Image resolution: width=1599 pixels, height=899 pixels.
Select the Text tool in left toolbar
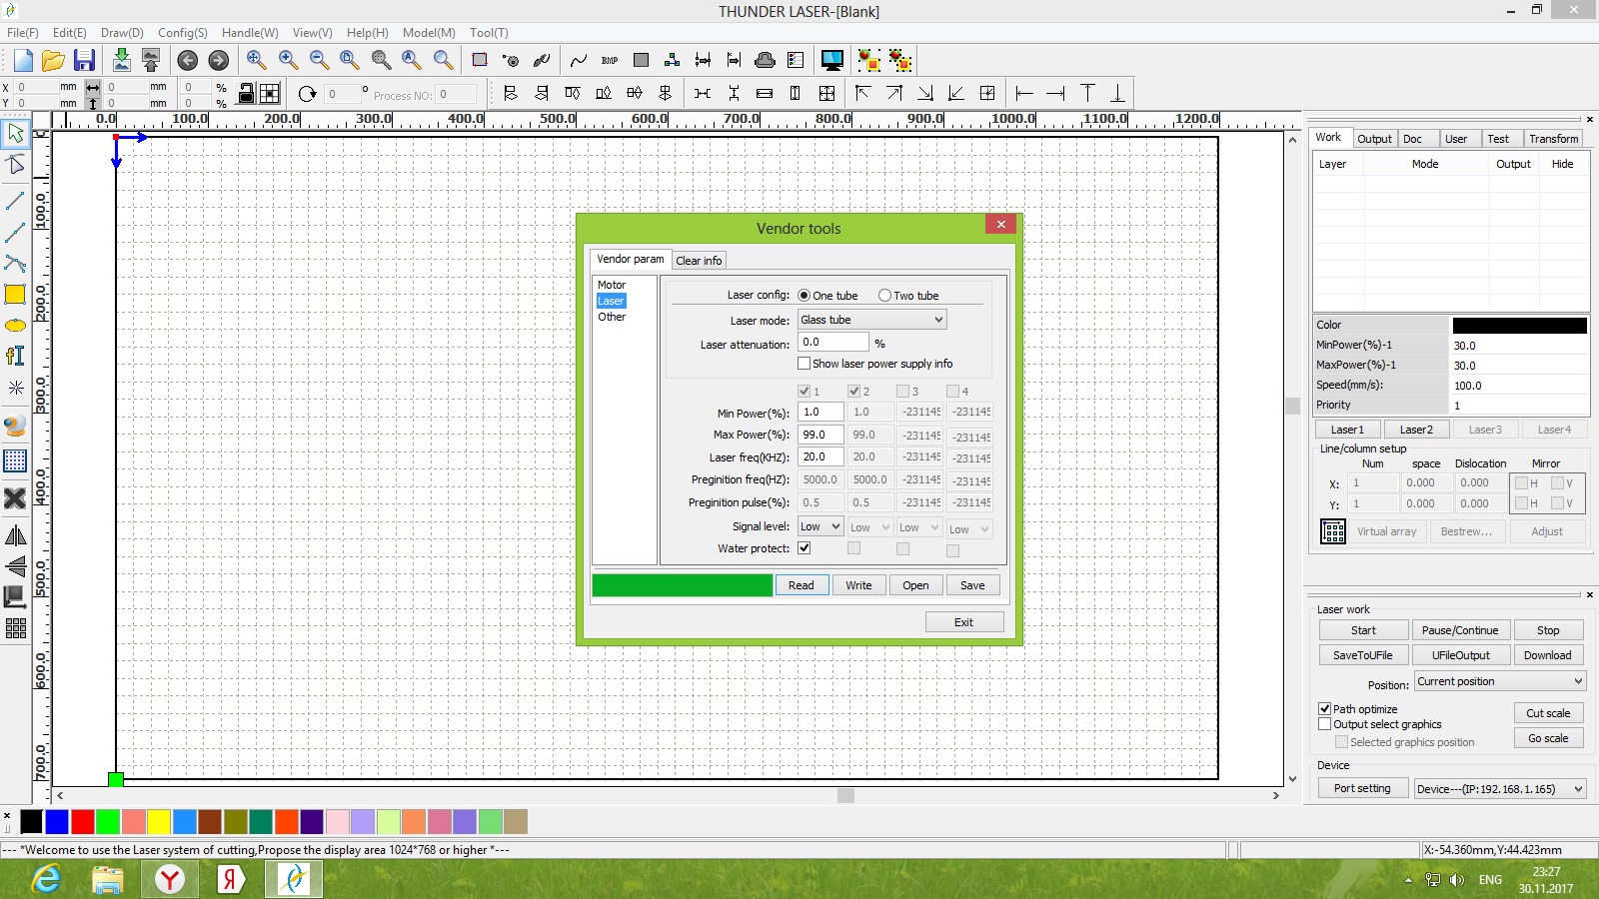(15, 356)
